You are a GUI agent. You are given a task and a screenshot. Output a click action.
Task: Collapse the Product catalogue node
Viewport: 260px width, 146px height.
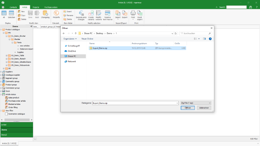pos(1,30)
